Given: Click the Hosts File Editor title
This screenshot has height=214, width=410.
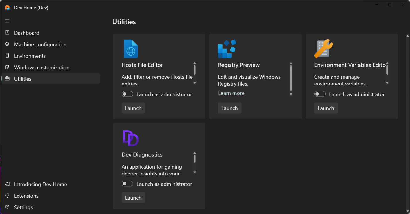Looking at the screenshot, I should (142, 65).
